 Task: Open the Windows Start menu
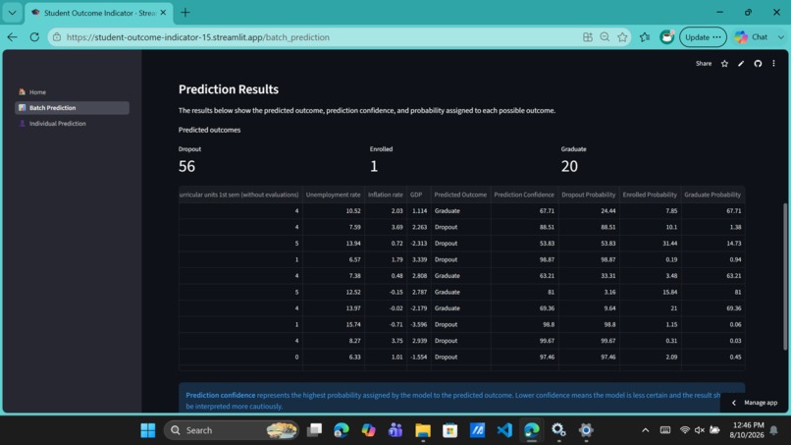coord(148,430)
